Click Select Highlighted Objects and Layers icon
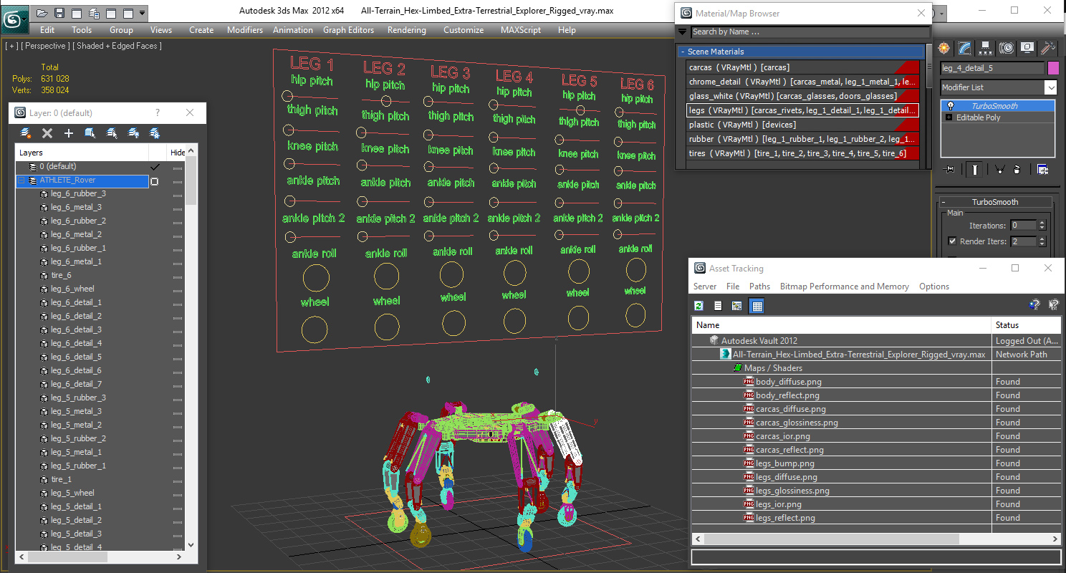Screen dimensions: 1066x573 (90, 133)
